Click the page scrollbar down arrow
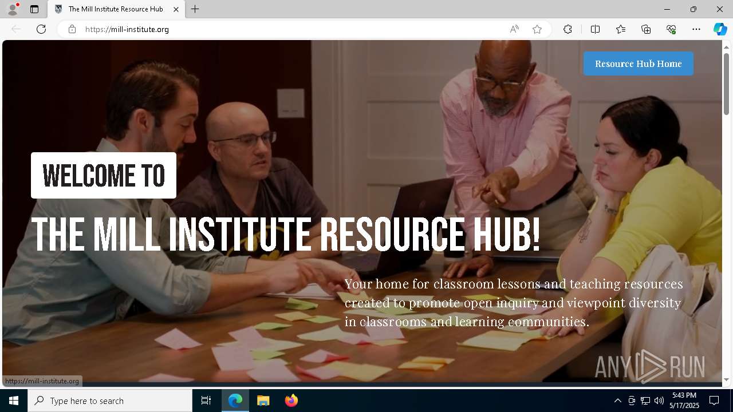The height and width of the screenshot is (412, 733). [x=726, y=379]
